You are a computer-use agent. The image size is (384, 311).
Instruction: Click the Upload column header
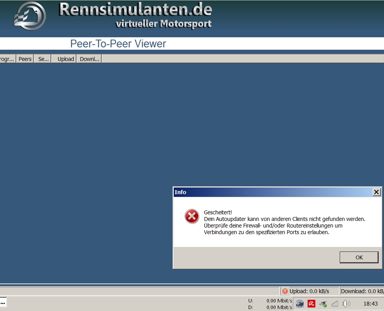(x=66, y=59)
